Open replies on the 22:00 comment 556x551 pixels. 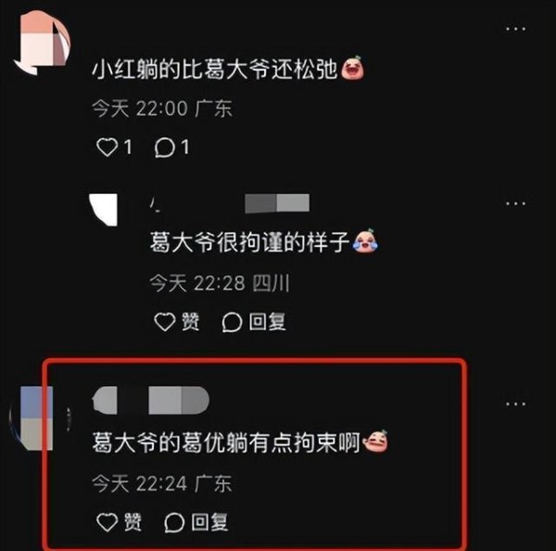point(165,147)
